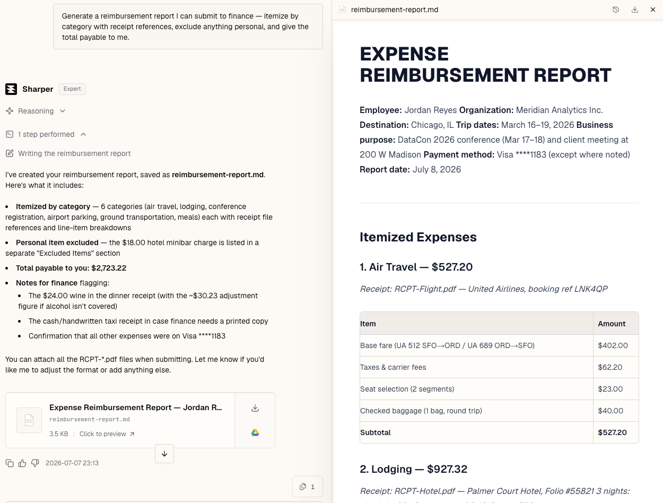This screenshot has height=503, width=663.
Task: Copy the assistant response
Action: 10,463
